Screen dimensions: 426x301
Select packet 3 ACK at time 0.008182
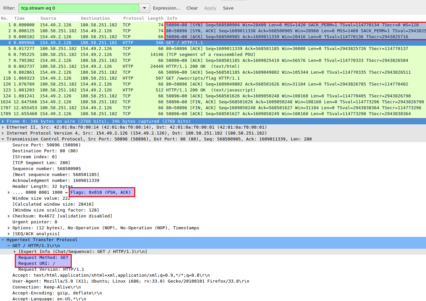[x=213, y=37]
